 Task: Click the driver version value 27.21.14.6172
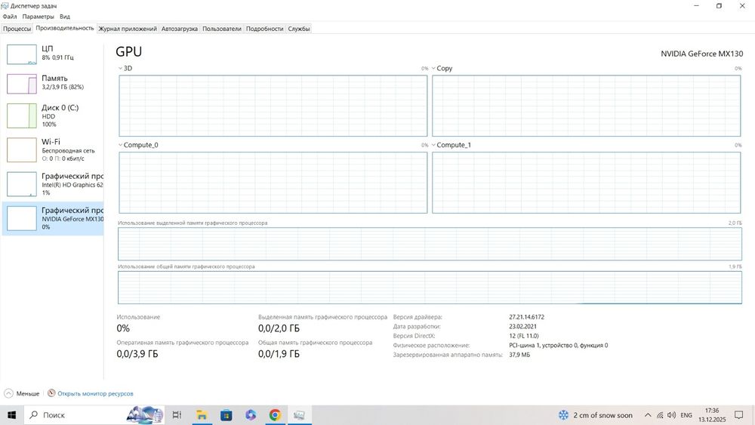coord(526,317)
